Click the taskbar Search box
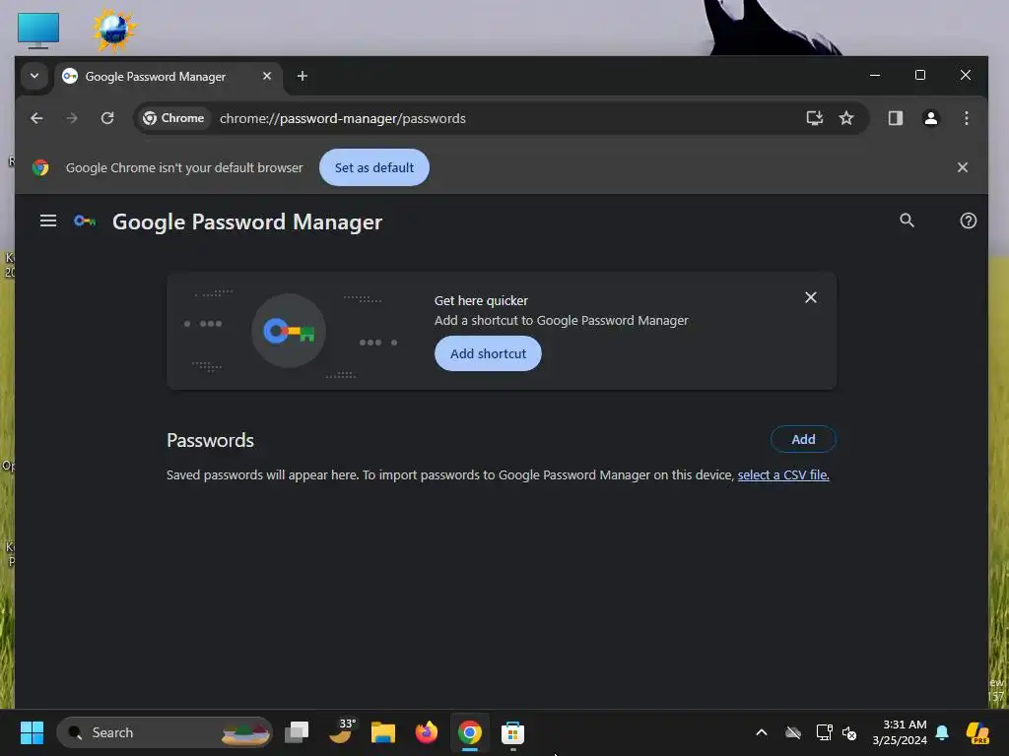 [165, 732]
